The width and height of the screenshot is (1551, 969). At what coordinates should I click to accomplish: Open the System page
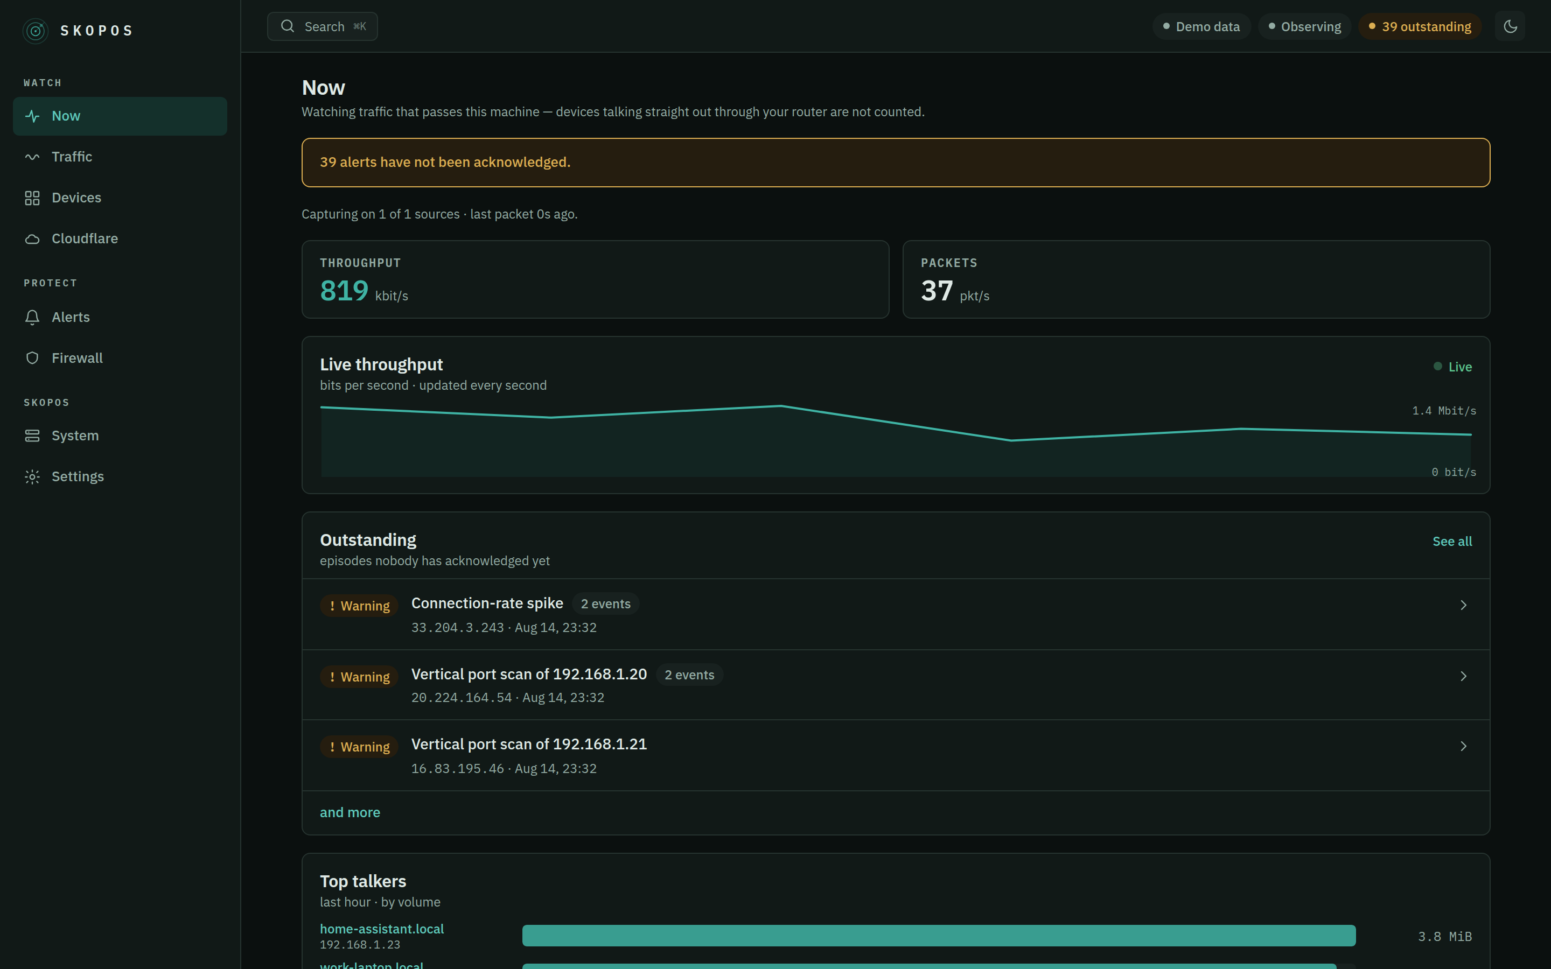pos(120,436)
